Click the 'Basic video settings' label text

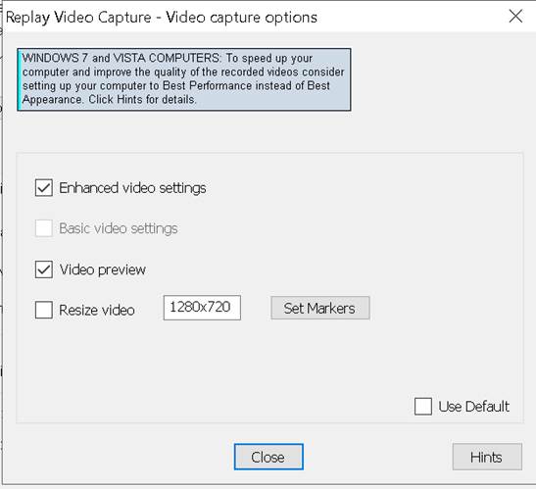[119, 228]
